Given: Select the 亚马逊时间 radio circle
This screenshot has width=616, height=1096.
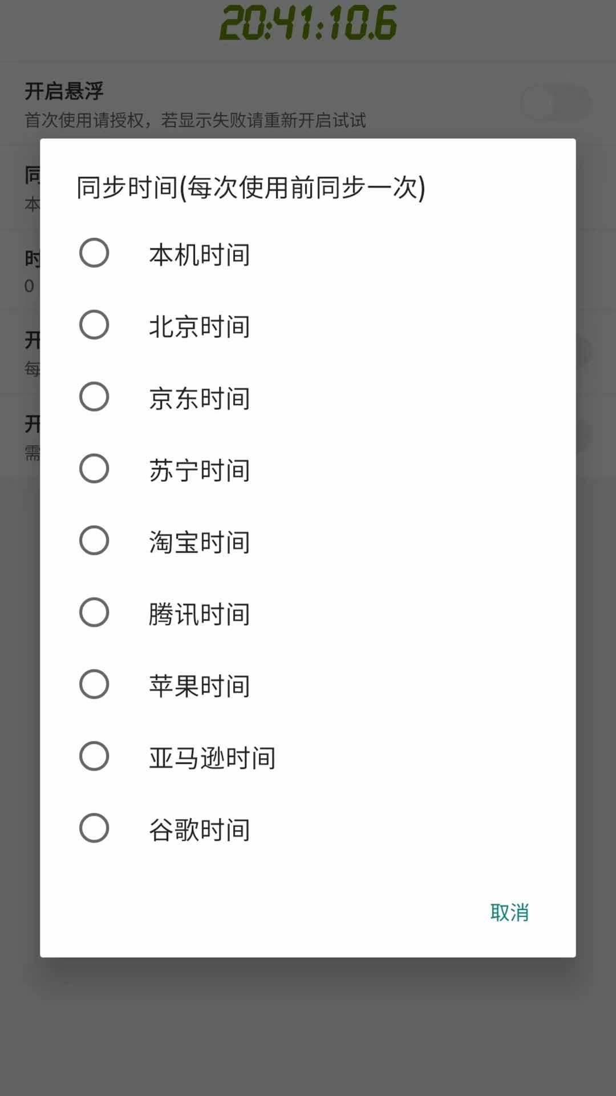Looking at the screenshot, I should click(94, 756).
